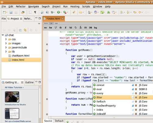Click the 'DB' snippet toolbar icon
Image resolution: width=153 pixels, height=123 pixels.
[91, 28]
